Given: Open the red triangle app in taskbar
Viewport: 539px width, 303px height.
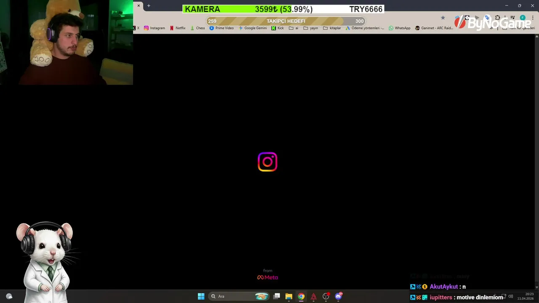Looking at the screenshot, I should point(313,296).
